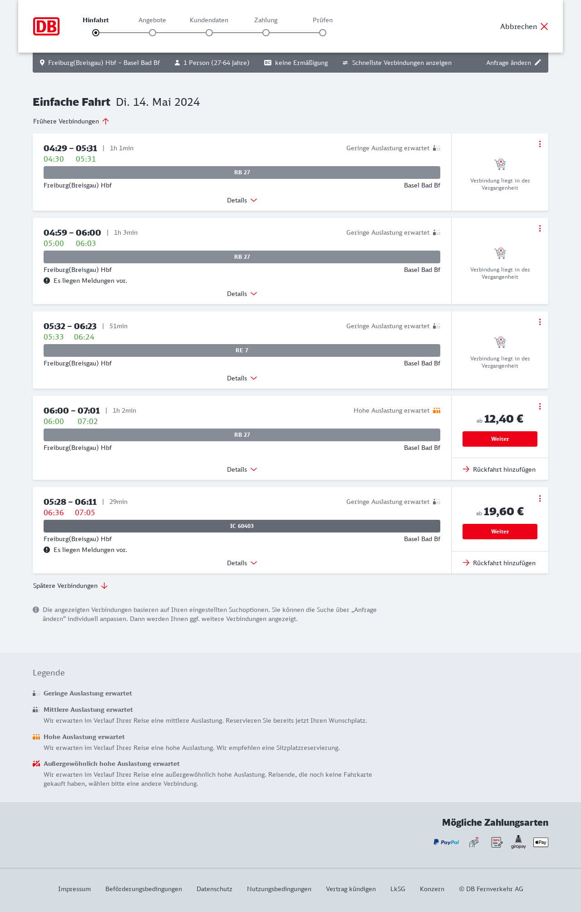Select the Angebote step
This screenshot has width=581, height=912.
tap(153, 33)
